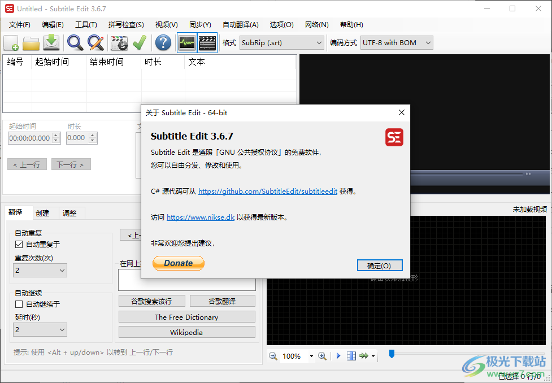
Task: Click the 谷歌翻译 button
Action: click(x=222, y=301)
